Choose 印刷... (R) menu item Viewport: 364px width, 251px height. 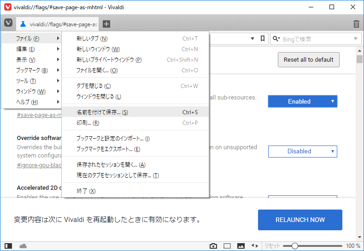click(x=135, y=123)
